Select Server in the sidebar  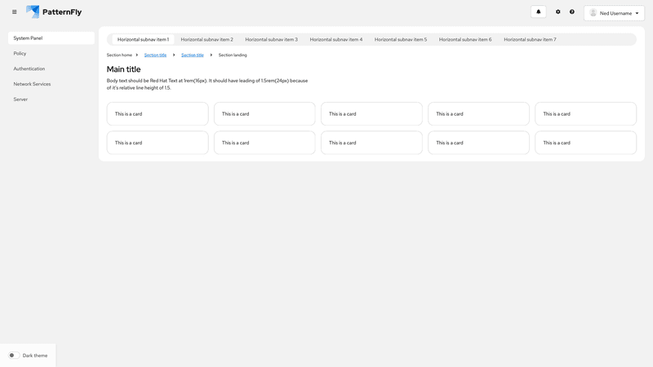[20, 99]
